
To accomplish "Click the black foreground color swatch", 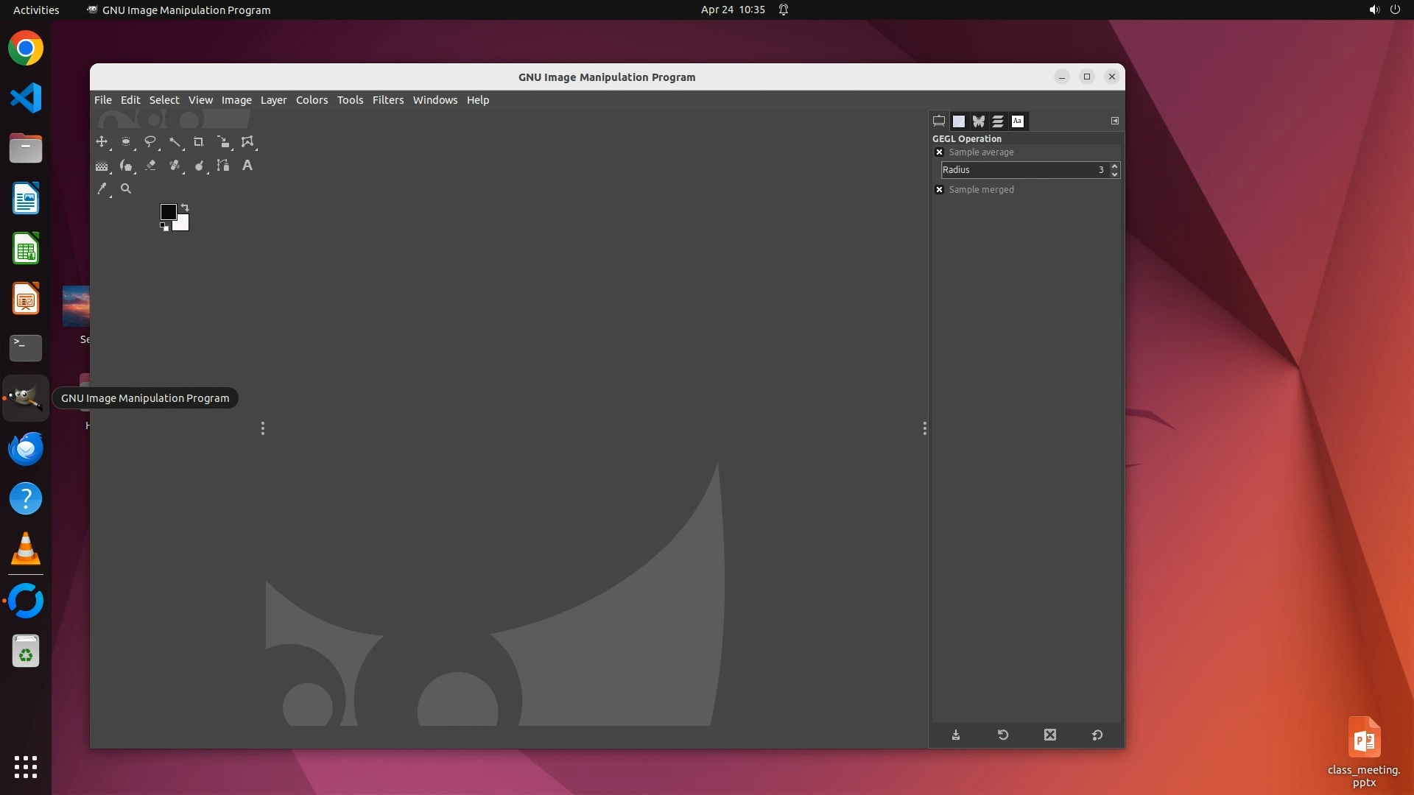I will (x=167, y=211).
